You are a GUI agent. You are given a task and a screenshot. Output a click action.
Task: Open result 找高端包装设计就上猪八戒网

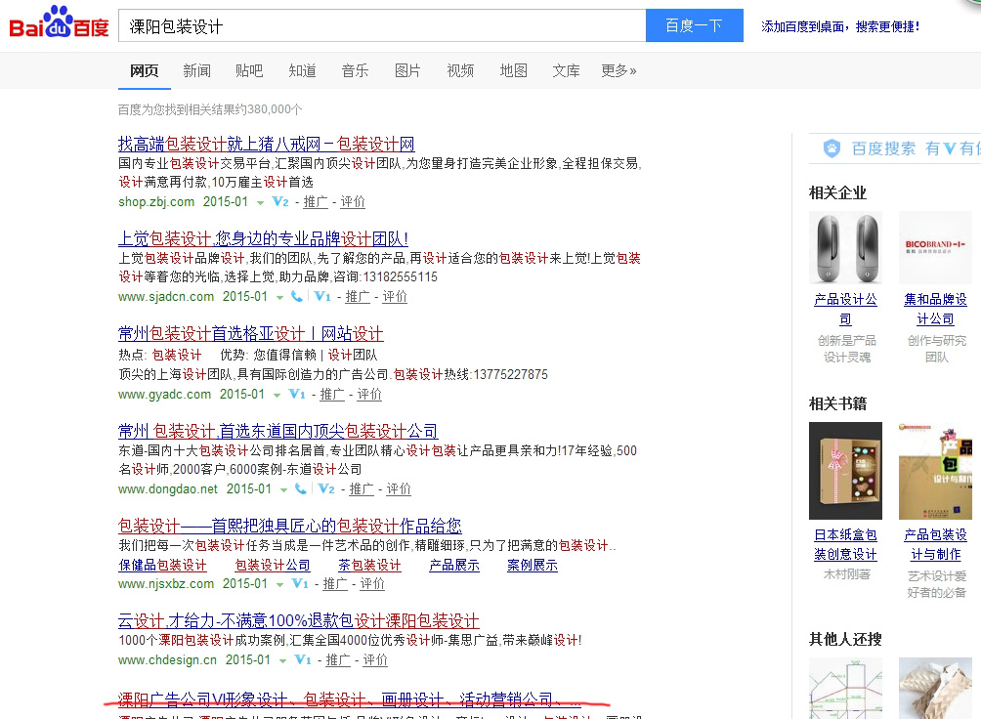[267, 144]
